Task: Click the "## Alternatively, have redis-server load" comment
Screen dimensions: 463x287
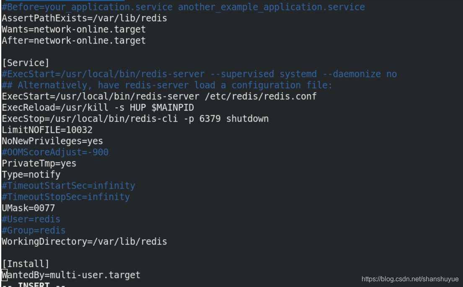Action: [x=167, y=85]
